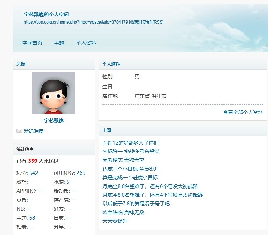Open thread 达成一个小目标 全员8.0

(129, 169)
